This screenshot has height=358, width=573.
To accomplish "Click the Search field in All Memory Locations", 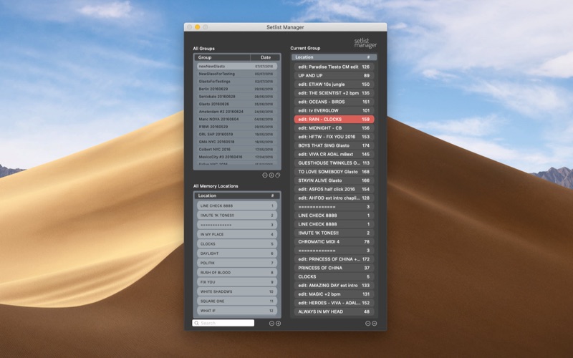I will coord(223,323).
